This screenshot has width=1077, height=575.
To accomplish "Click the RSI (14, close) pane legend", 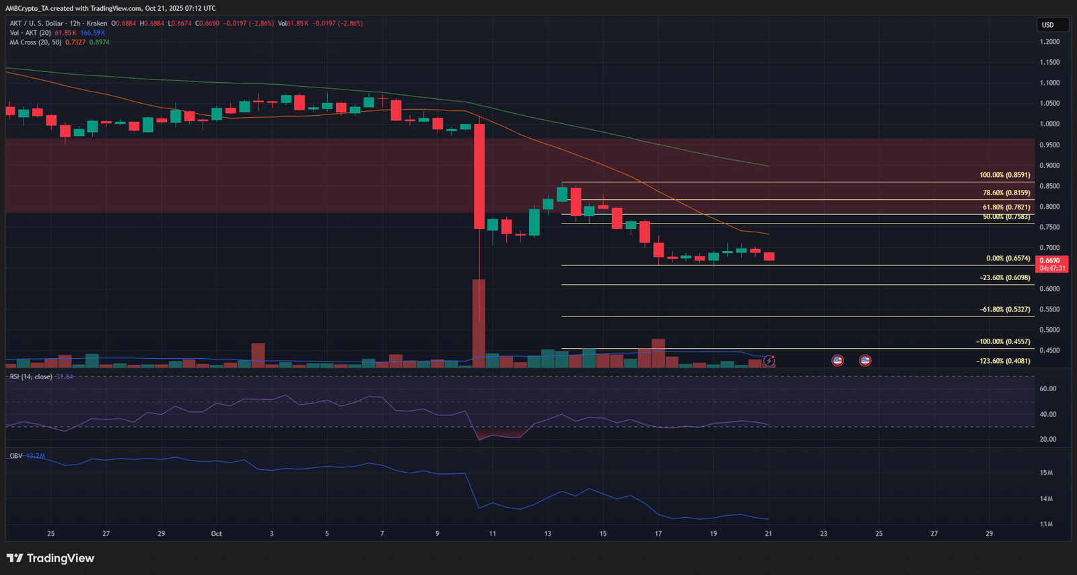I will point(31,376).
